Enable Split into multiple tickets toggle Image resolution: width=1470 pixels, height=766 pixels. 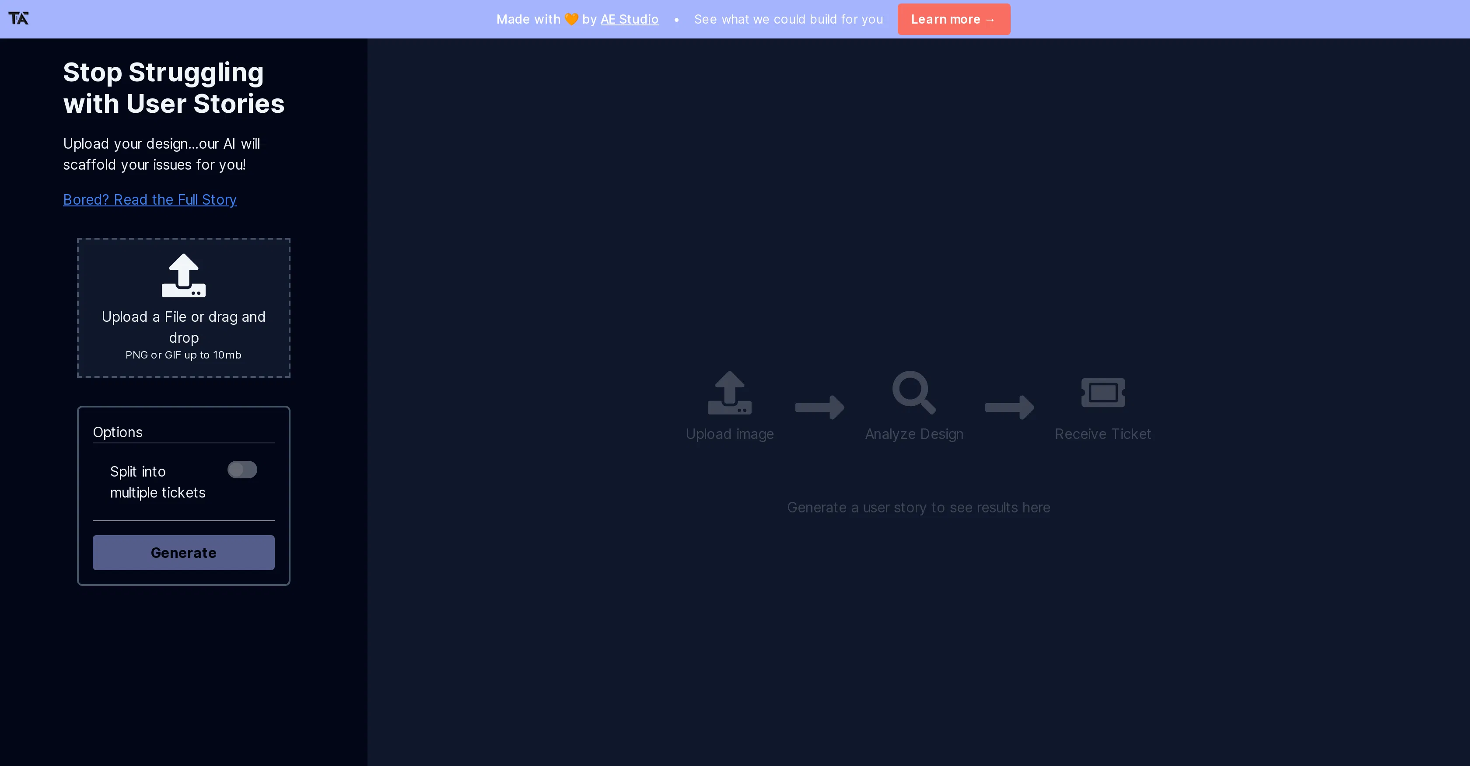point(242,470)
